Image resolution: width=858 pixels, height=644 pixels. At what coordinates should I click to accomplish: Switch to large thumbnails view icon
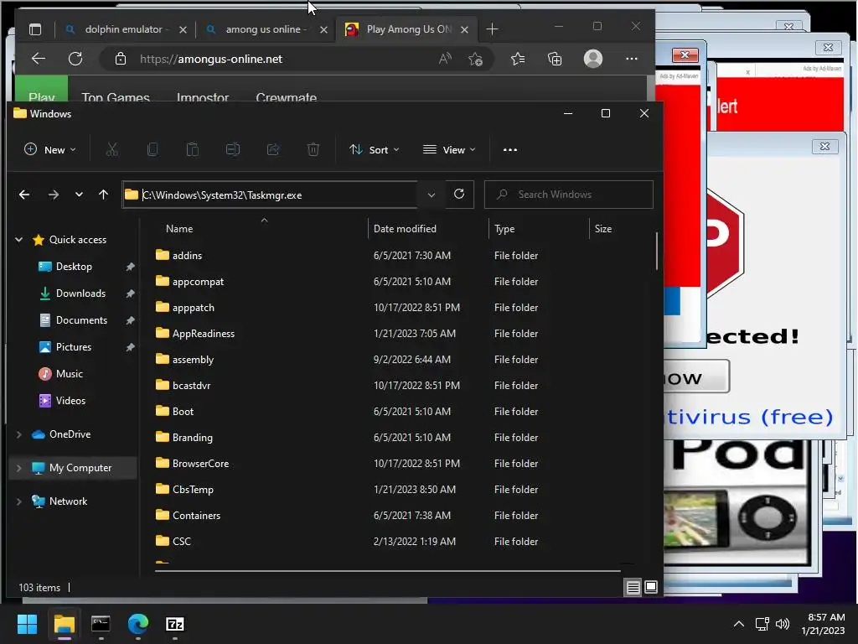click(651, 587)
